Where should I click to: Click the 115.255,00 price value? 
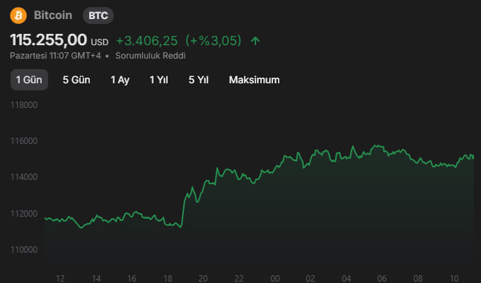[x=48, y=40]
